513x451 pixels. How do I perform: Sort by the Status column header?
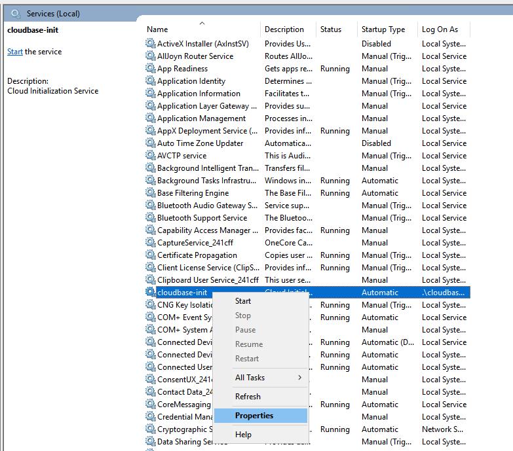point(337,29)
